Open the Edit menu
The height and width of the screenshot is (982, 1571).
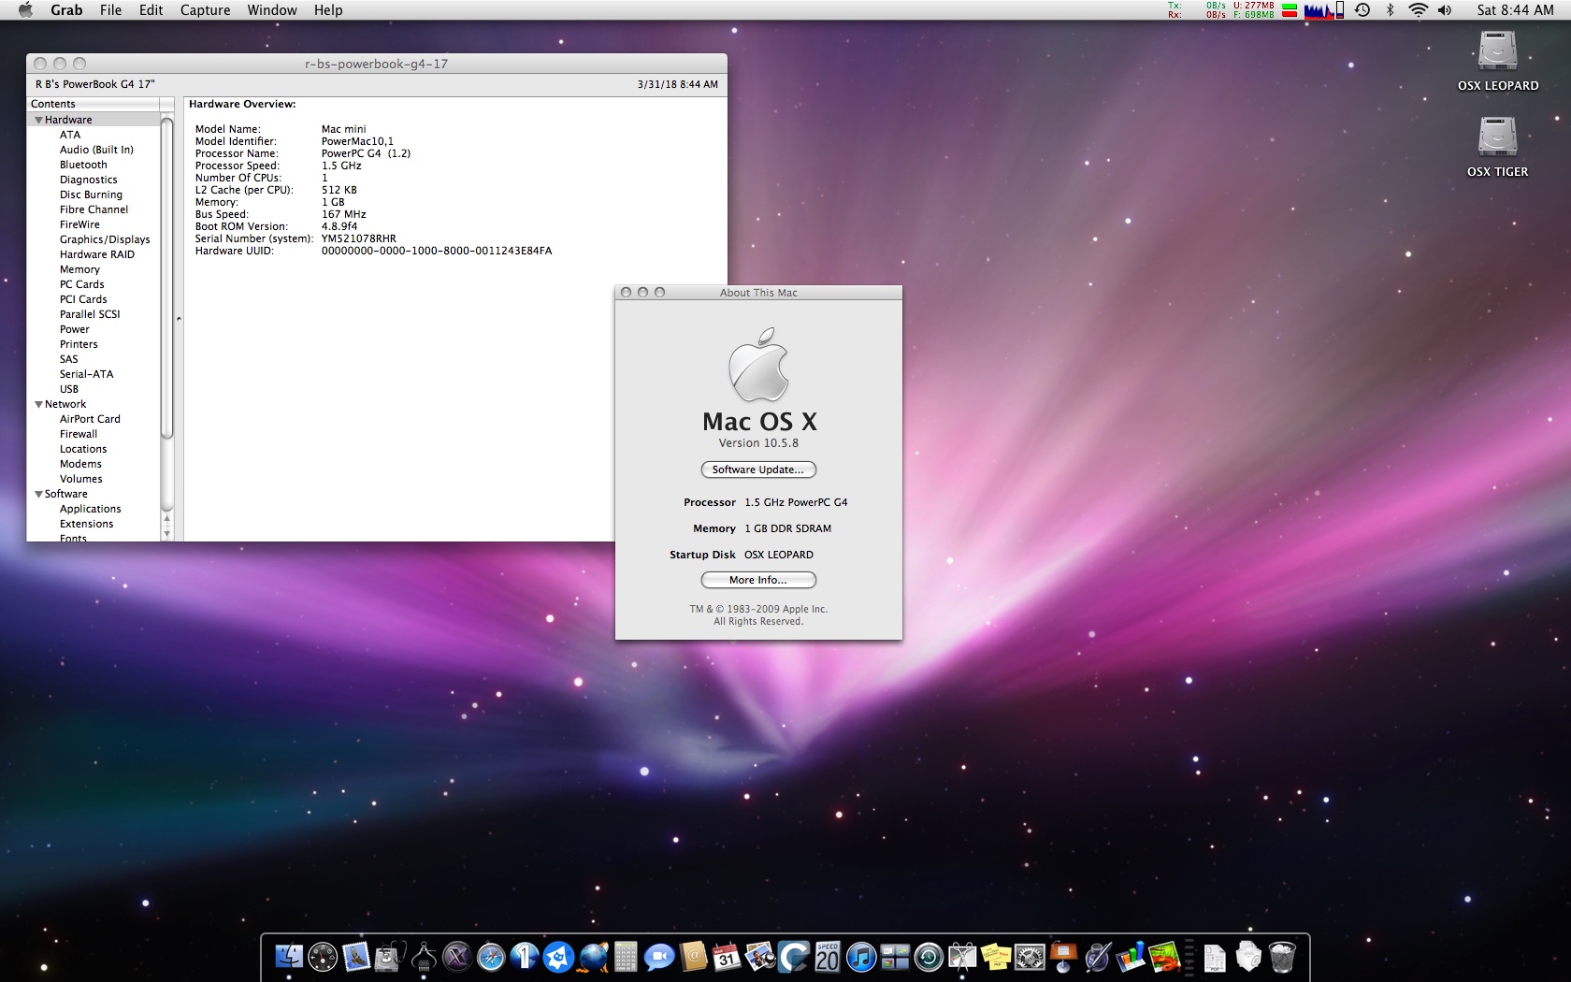(151, 10)
